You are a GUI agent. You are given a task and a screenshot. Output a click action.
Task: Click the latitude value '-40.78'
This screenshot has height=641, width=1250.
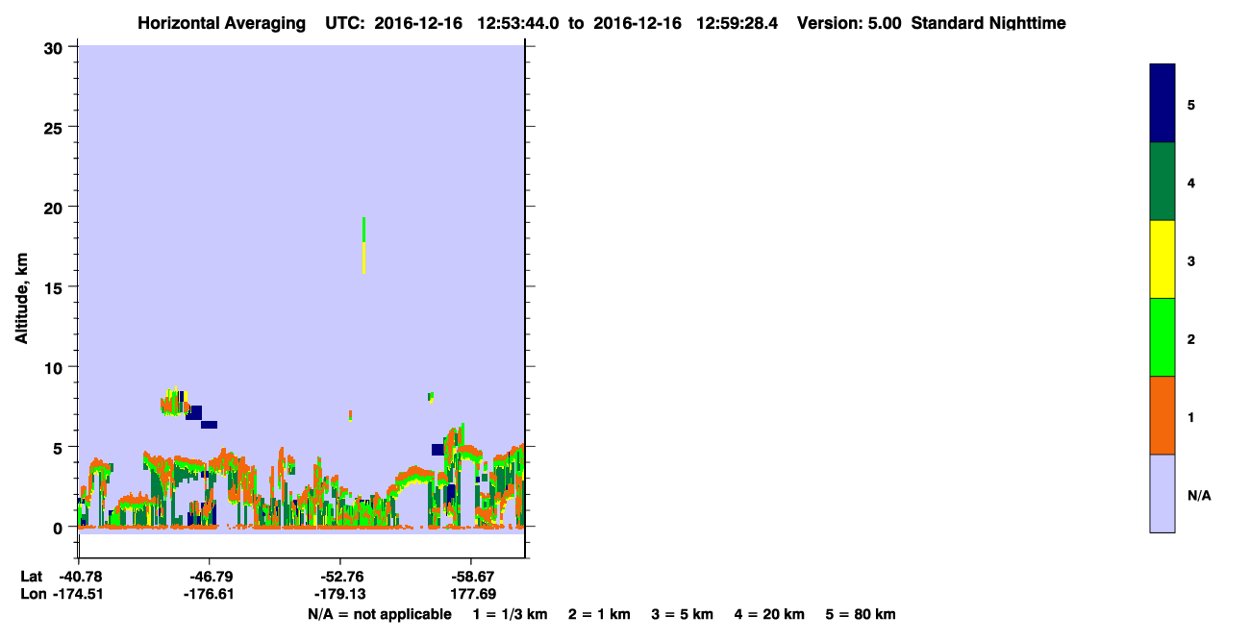pos(80,577)
